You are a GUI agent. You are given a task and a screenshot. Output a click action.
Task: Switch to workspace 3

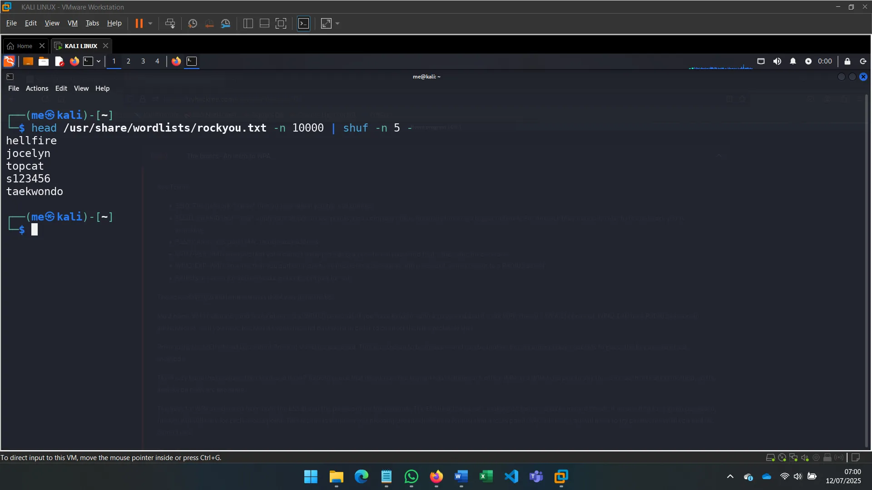[143, 61]
